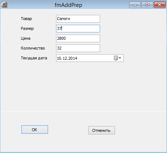Click the Колличество label

(x=33, y=48)
